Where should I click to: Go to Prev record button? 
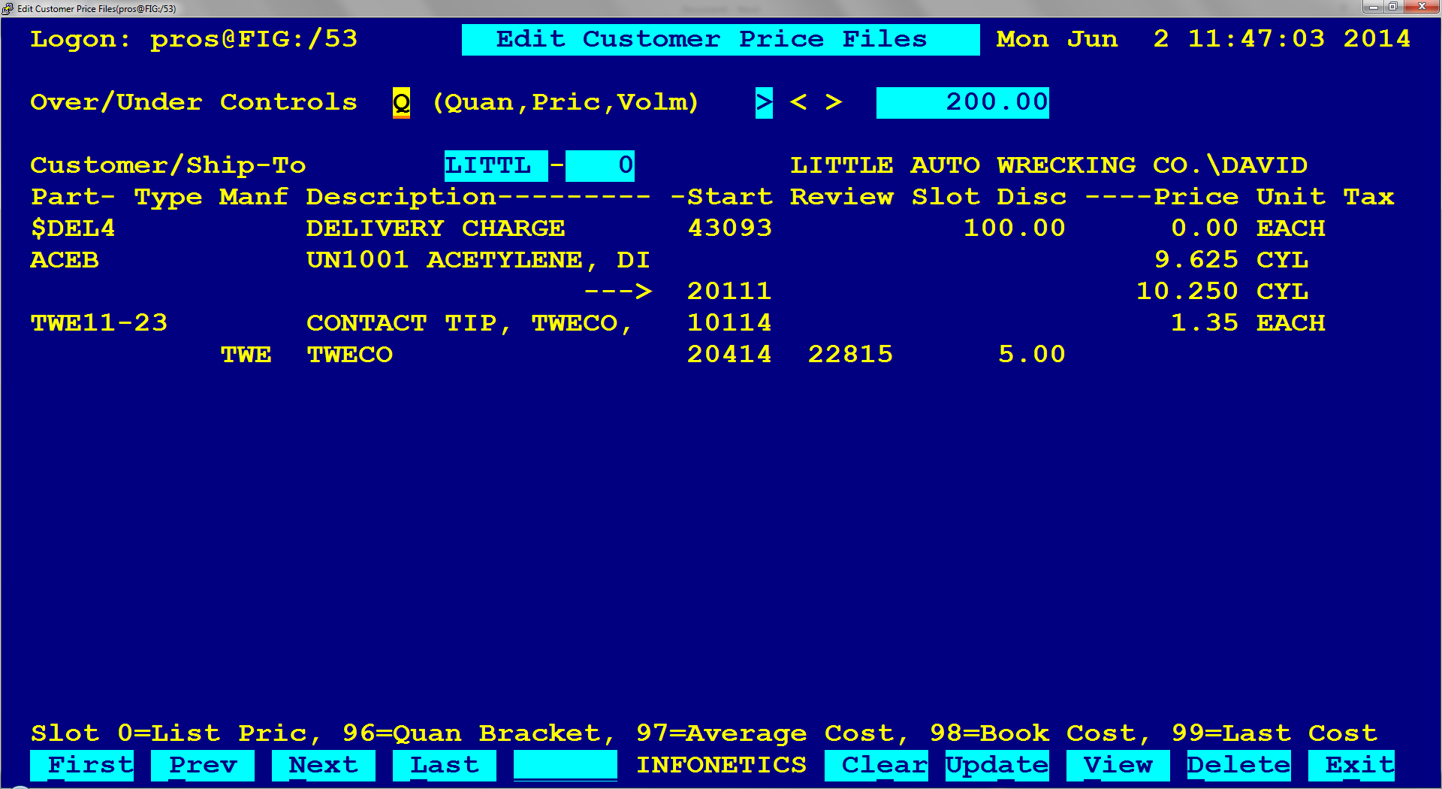point(203,765)
